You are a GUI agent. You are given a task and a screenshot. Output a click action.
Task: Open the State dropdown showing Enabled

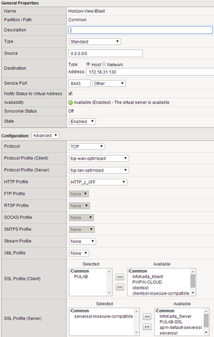(x=82, y=121)
